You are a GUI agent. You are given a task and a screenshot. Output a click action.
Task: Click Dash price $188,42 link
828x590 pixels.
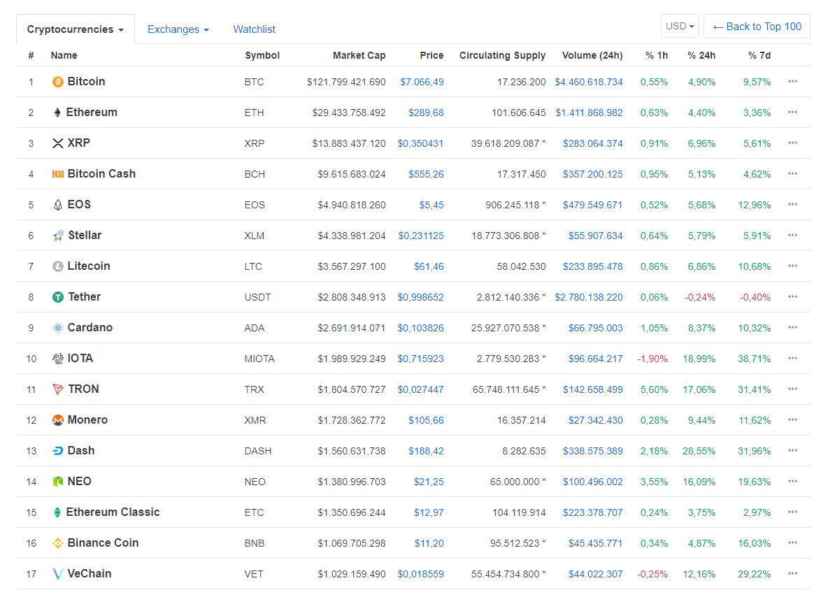[426, 451]
